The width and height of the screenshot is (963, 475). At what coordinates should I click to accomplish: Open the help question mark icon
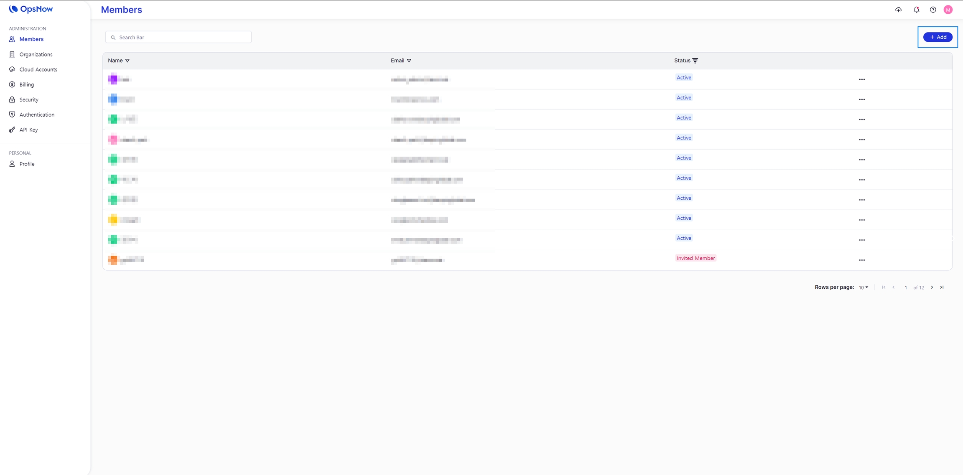click(933, 10)
